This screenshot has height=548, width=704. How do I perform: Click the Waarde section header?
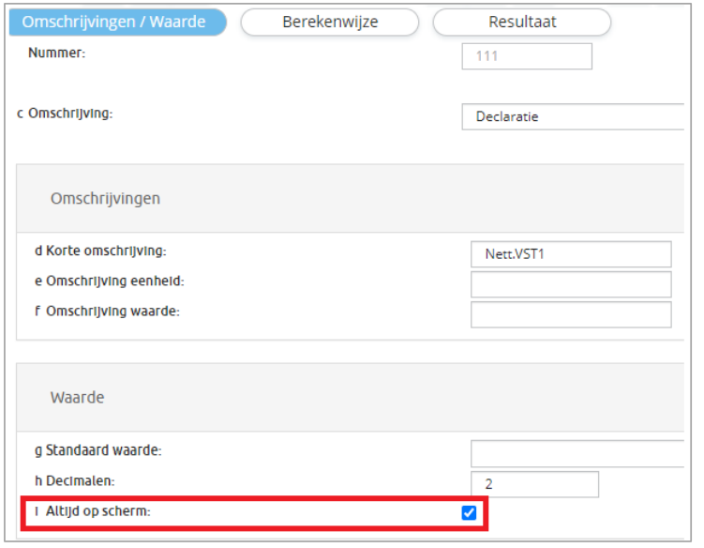pyautogui.click(x=77, y=398)
